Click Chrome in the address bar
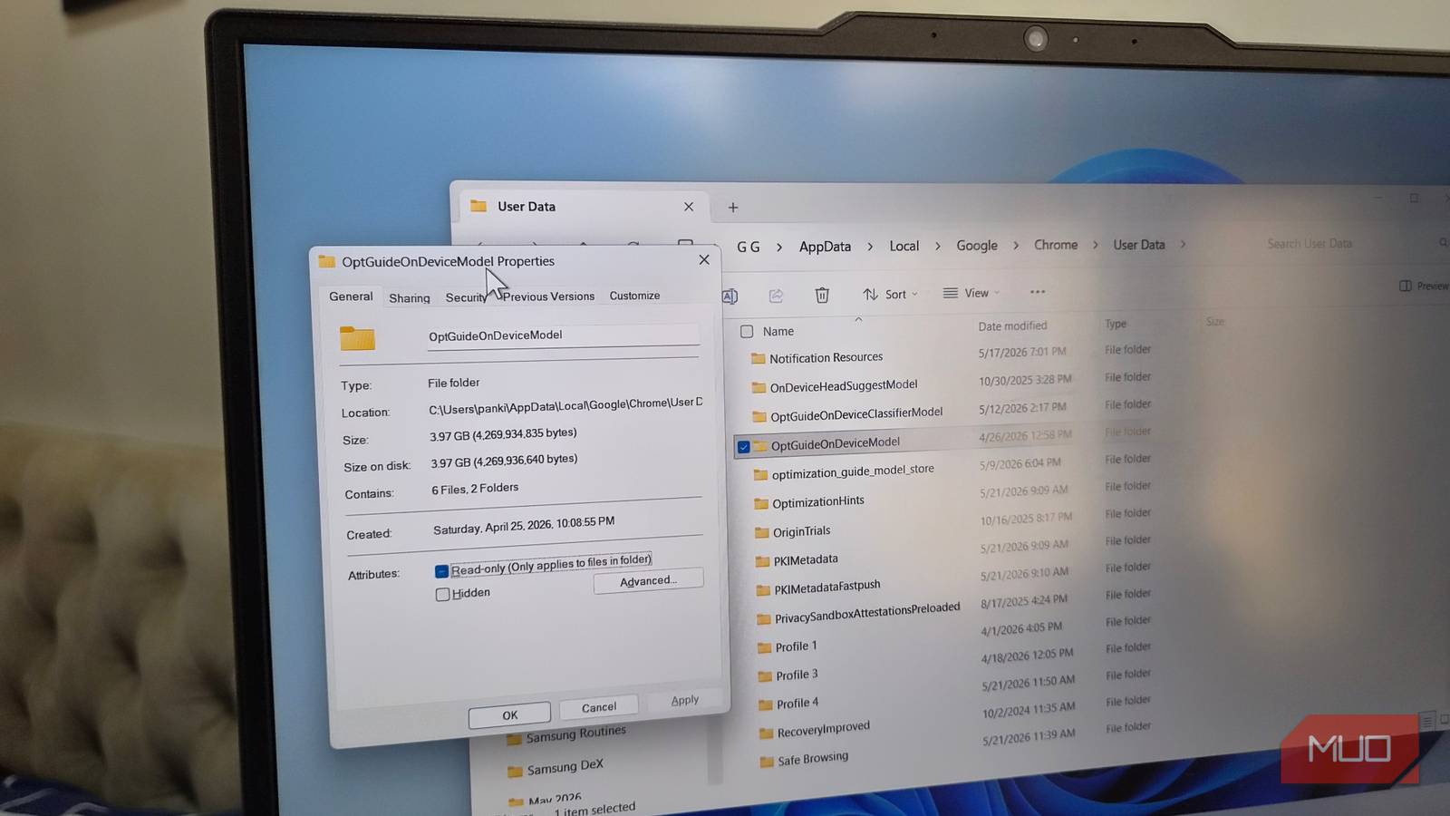 [x=1056, y=245]
